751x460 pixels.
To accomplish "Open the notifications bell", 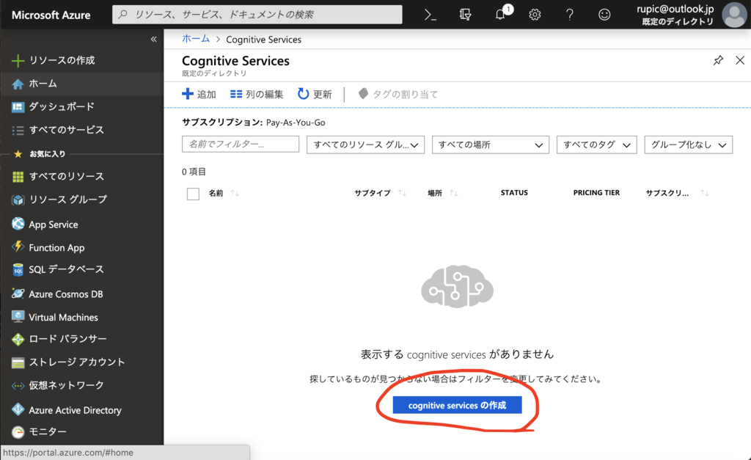I will tap(499, 15).
